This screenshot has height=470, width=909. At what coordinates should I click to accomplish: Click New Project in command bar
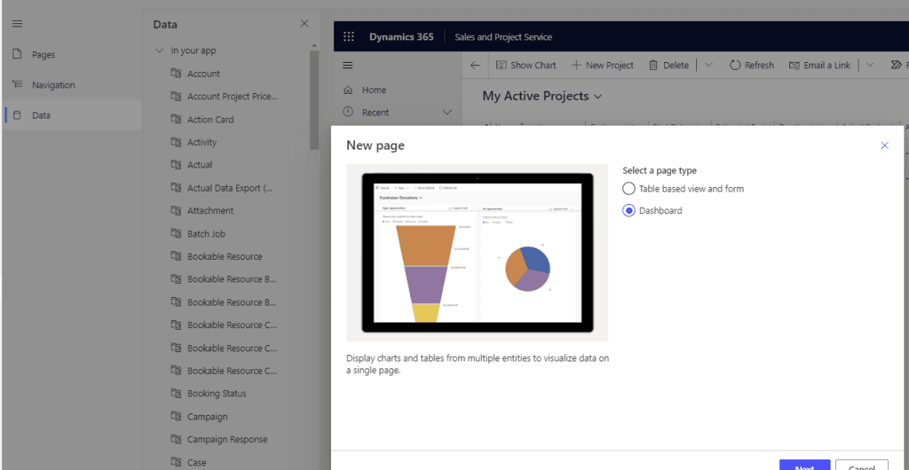pyautogui.click(x=602, y=65)
